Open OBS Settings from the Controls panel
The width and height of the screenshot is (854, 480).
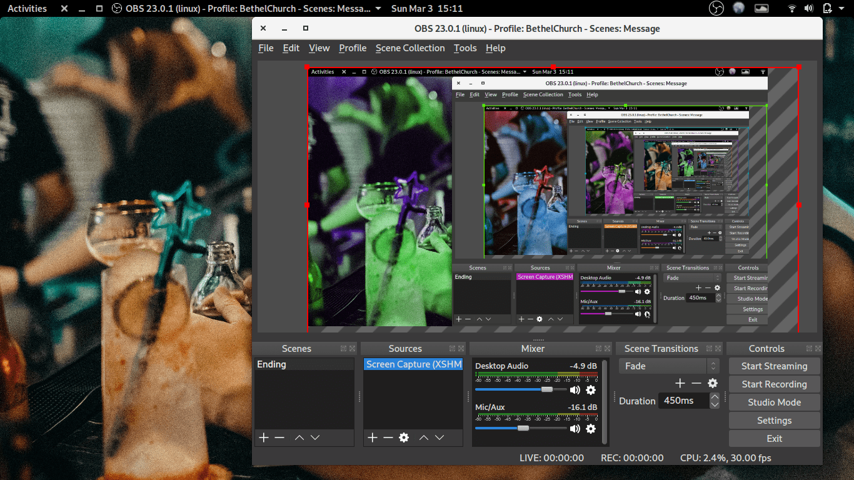(x=774, y=420)
